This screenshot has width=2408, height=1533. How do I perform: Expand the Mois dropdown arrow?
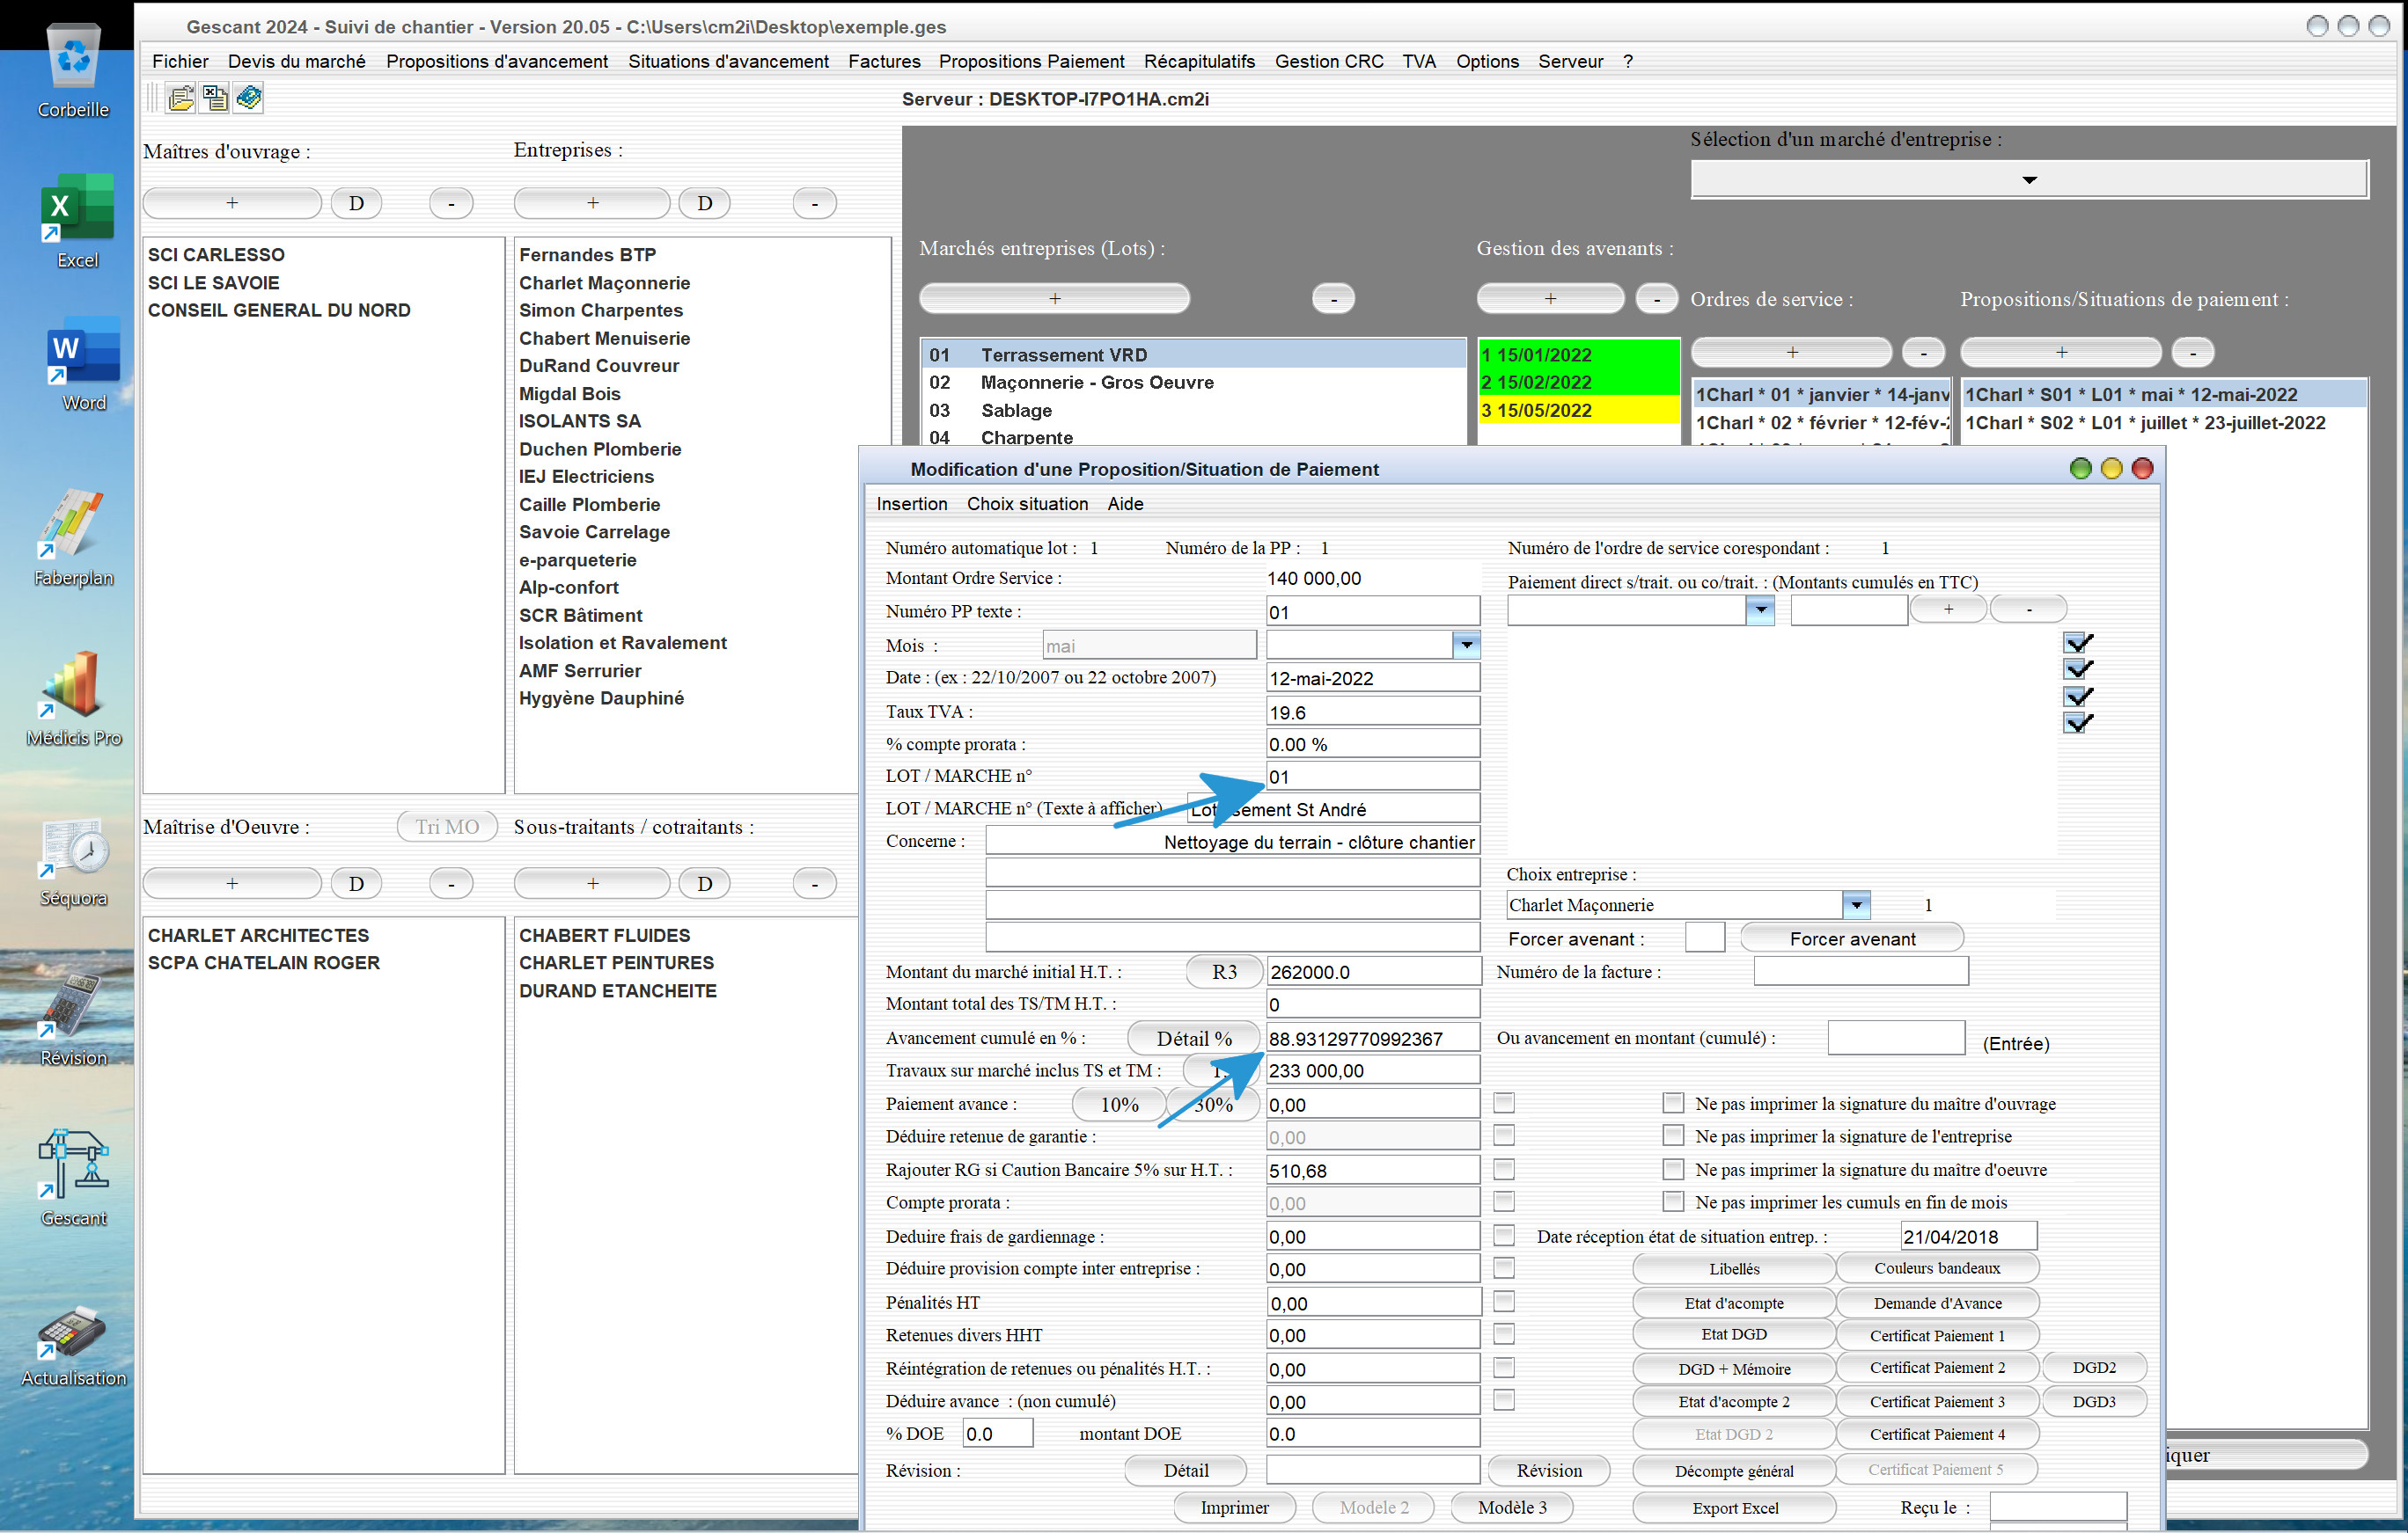pos(1466,645)
